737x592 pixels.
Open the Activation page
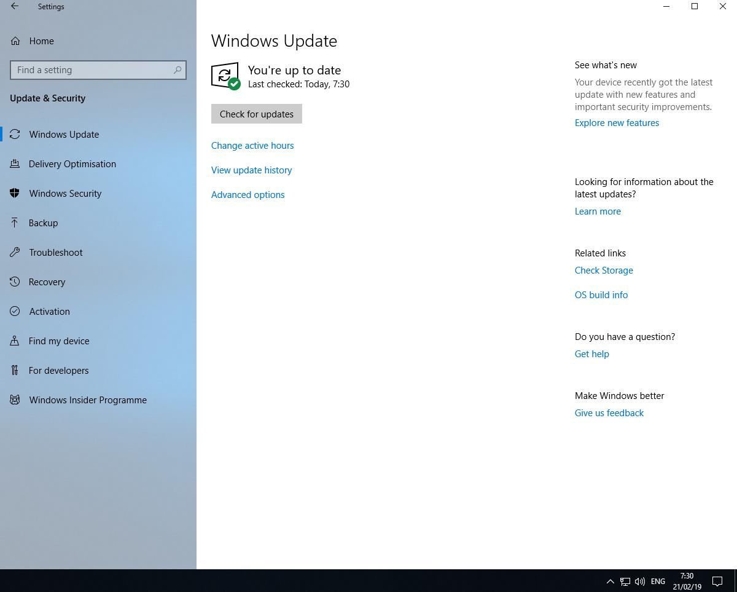(x=49, y=311)
